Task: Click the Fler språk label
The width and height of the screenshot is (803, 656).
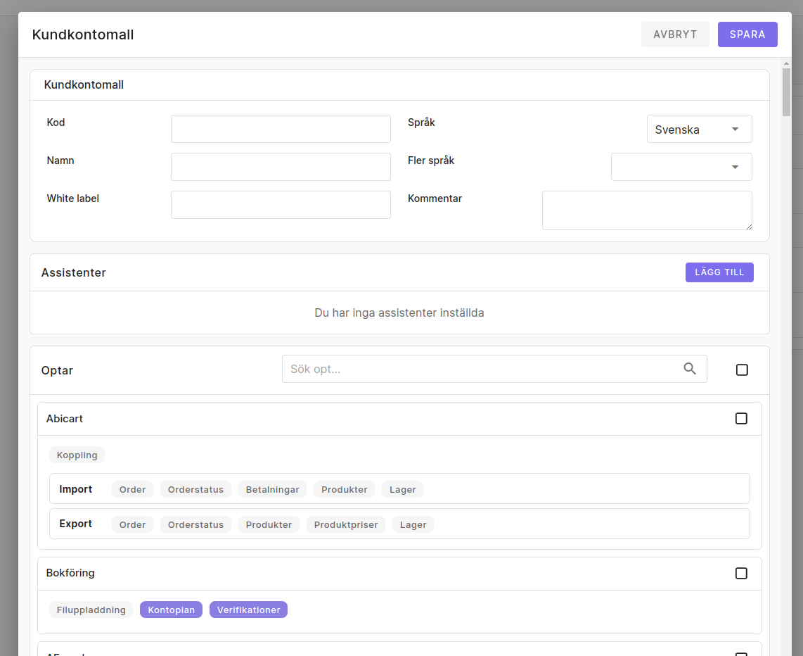Action: pos(431,160)
